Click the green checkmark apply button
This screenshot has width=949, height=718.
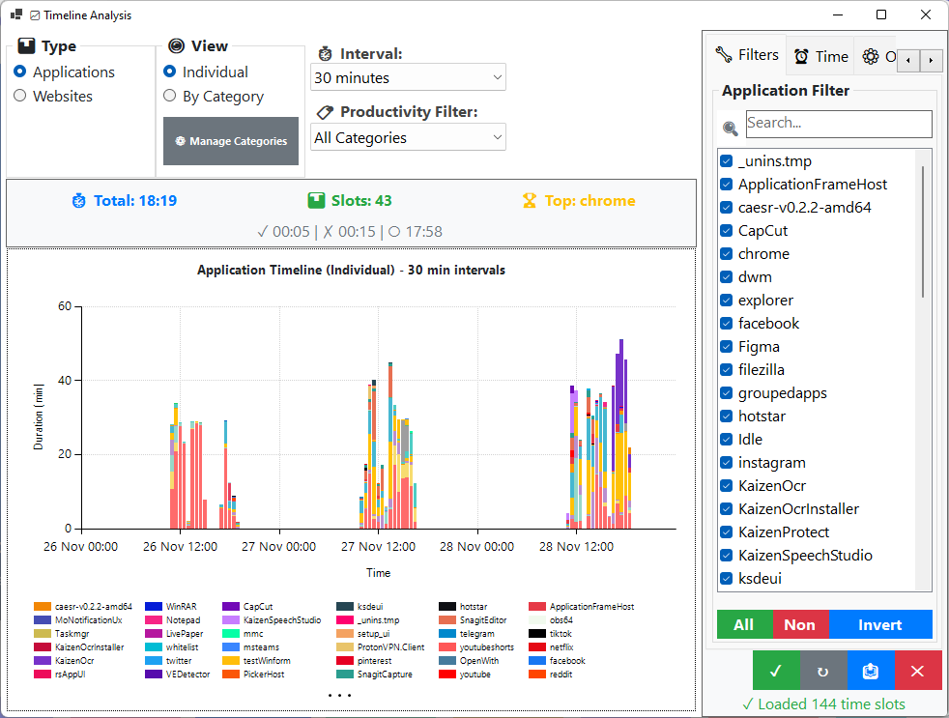tap(776, 671)
